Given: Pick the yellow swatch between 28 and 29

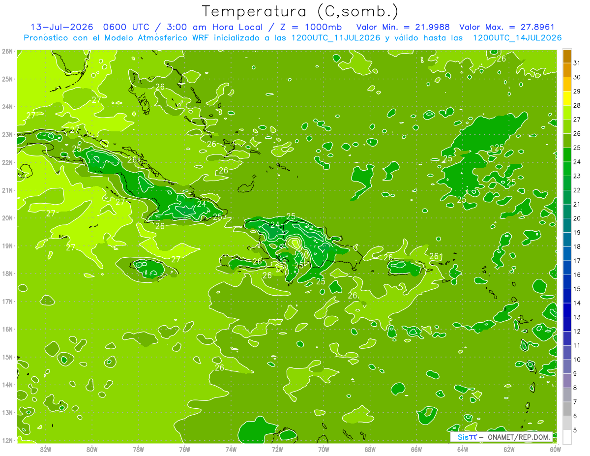Looking at the screenshot, I should point(567,98).
